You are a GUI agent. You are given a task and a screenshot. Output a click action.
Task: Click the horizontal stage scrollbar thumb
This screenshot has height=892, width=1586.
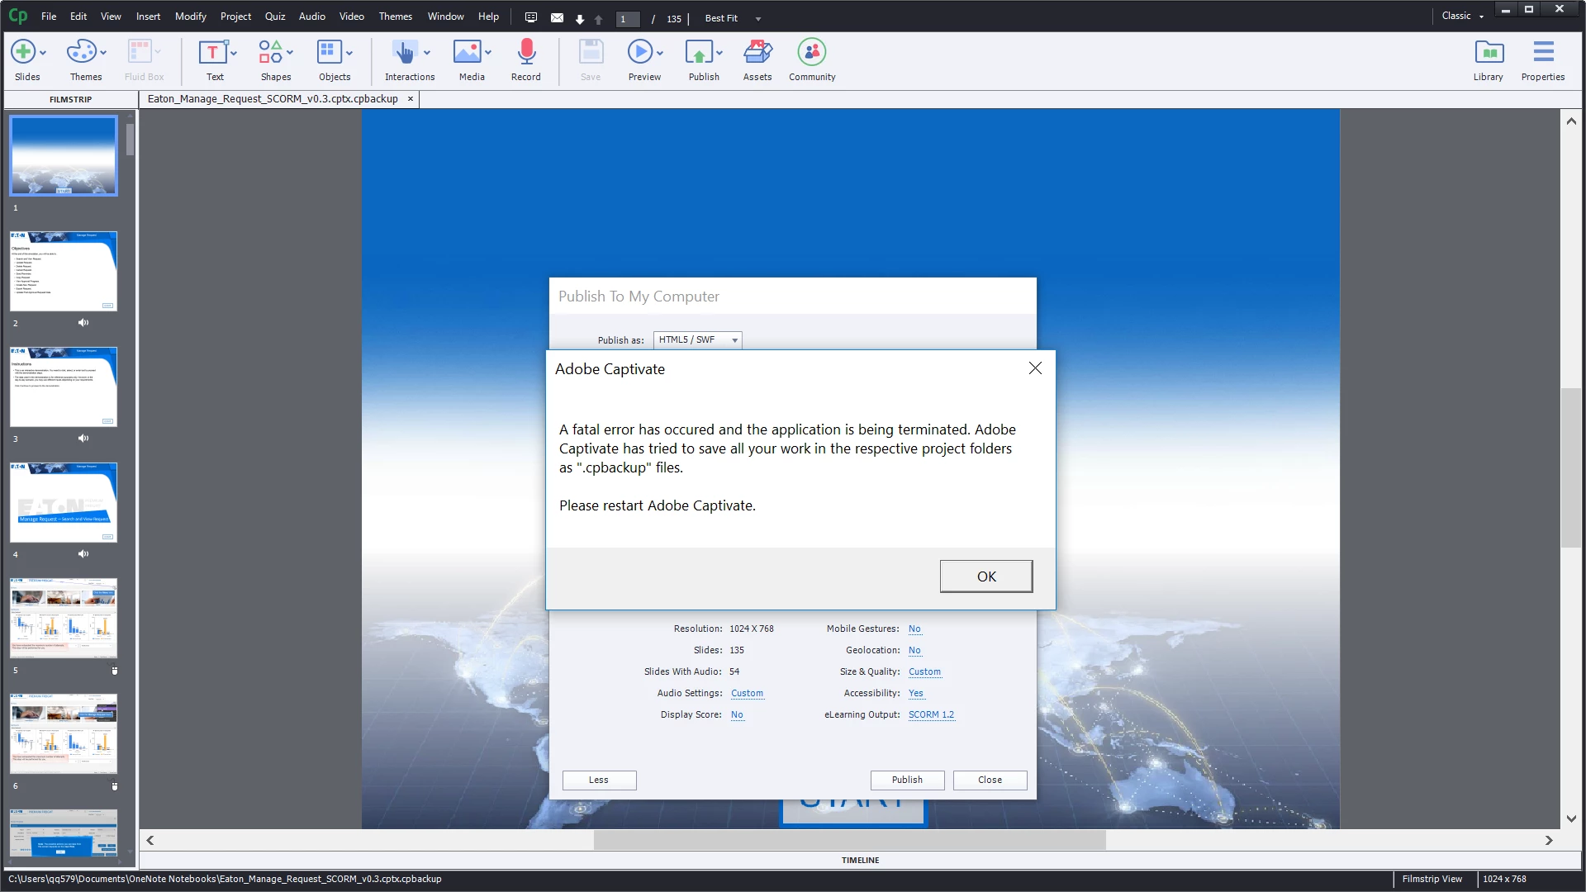tap(849, 840)
